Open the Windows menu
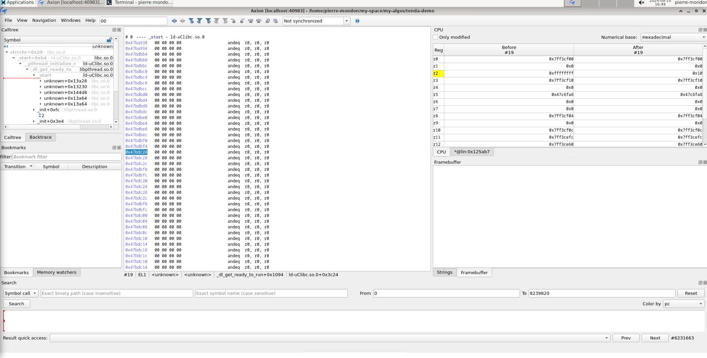The height and width of the screenshot is (358, 707). (x=71, y=20)
